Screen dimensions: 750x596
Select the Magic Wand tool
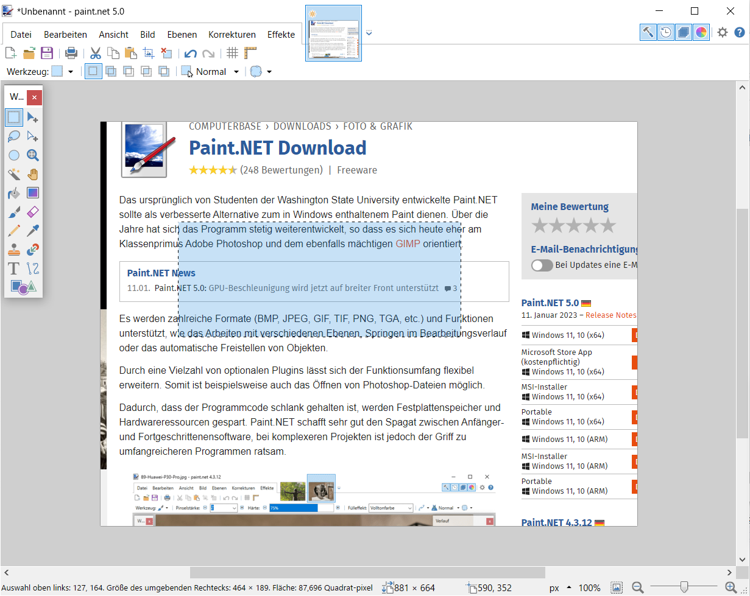click(14, 174)
